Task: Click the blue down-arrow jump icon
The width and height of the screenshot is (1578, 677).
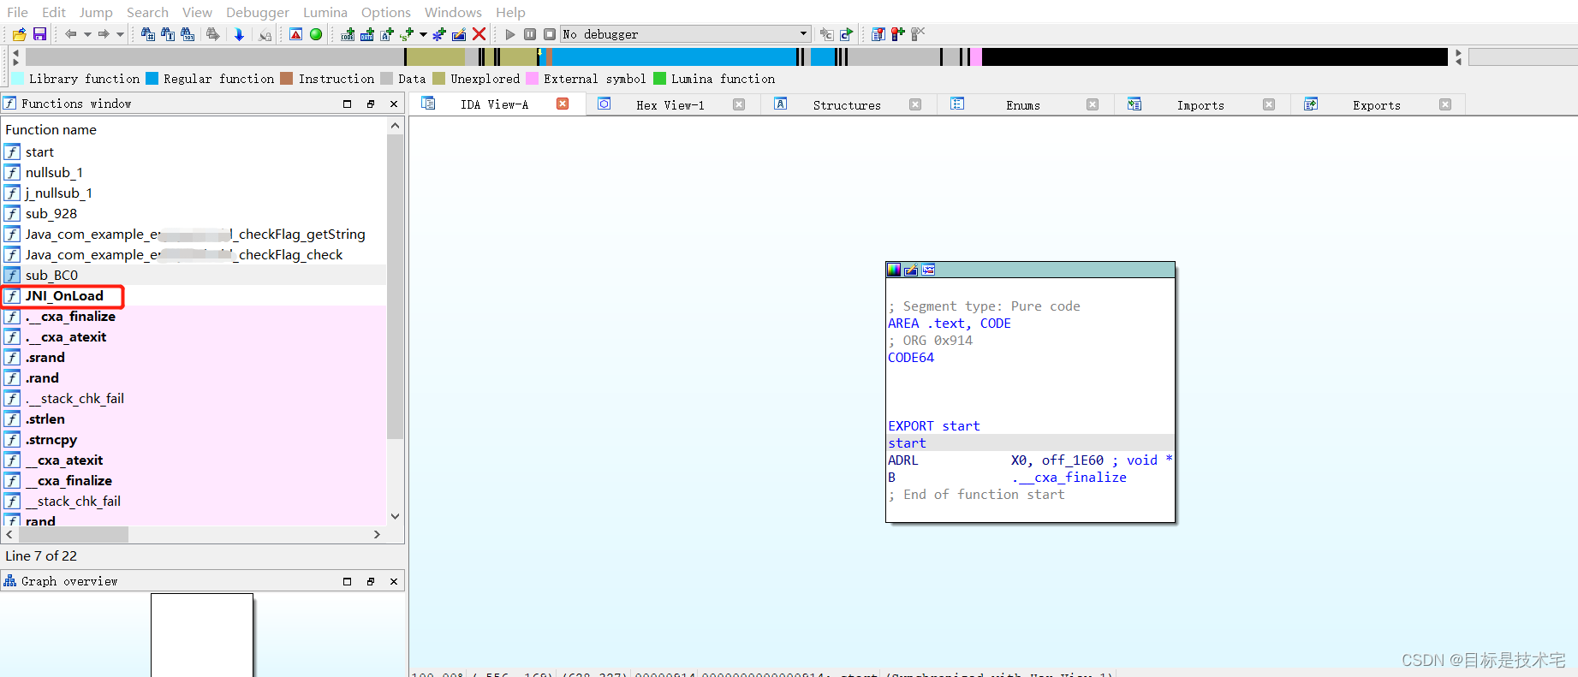Action: [x=239, y=34]
